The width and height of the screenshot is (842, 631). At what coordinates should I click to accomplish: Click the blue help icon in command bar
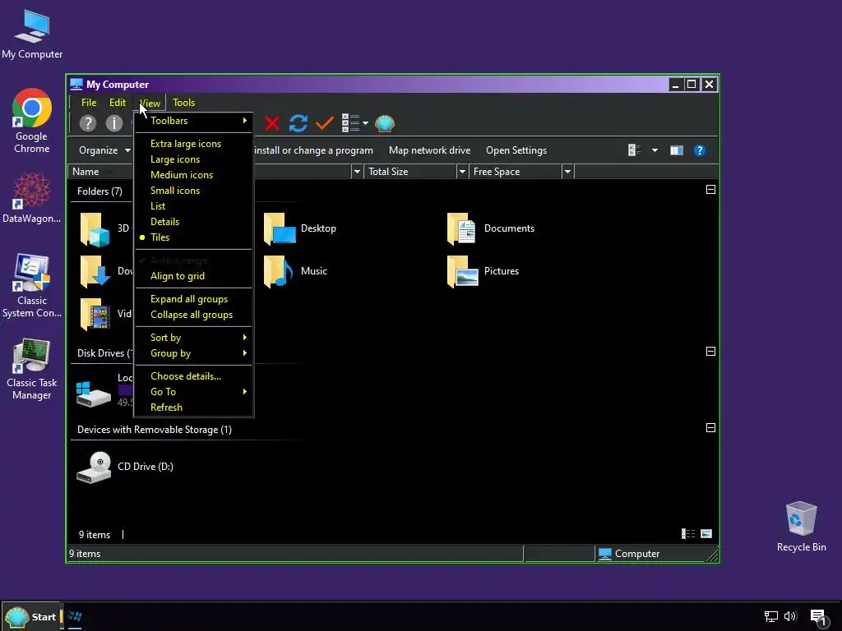click(699, 150)
